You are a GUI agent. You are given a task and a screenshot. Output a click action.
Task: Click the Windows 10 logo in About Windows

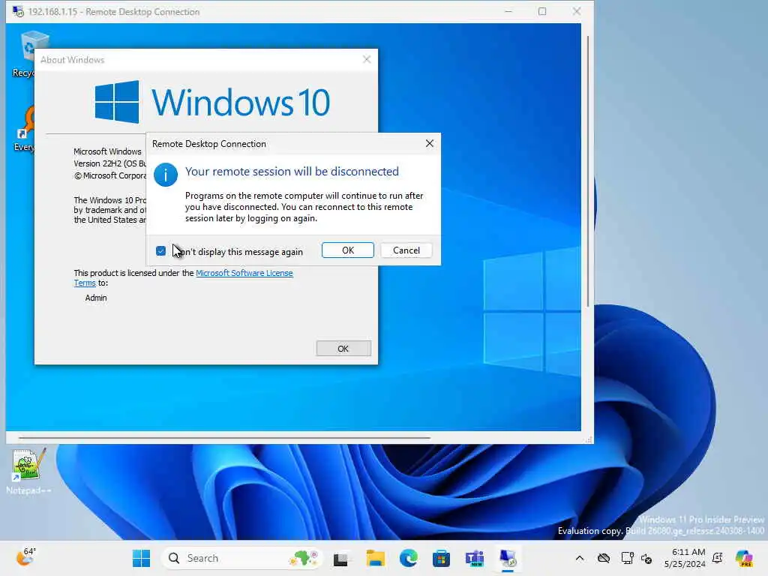click(212, 102)
